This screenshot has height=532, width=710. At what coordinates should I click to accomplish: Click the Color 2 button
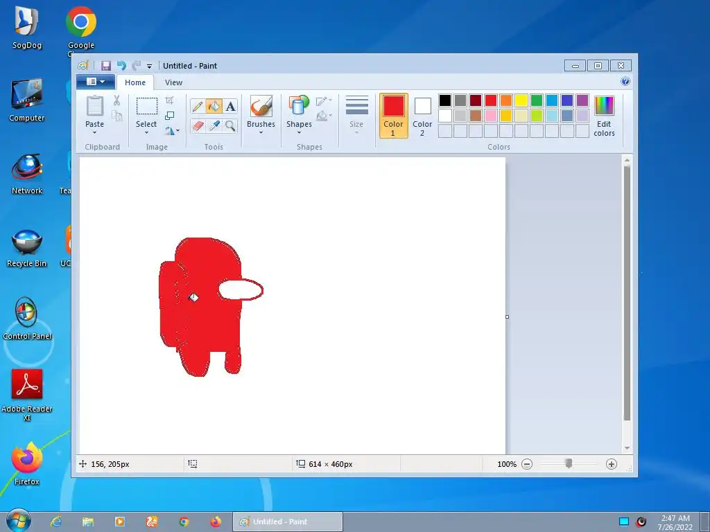[x=422, y=116]
